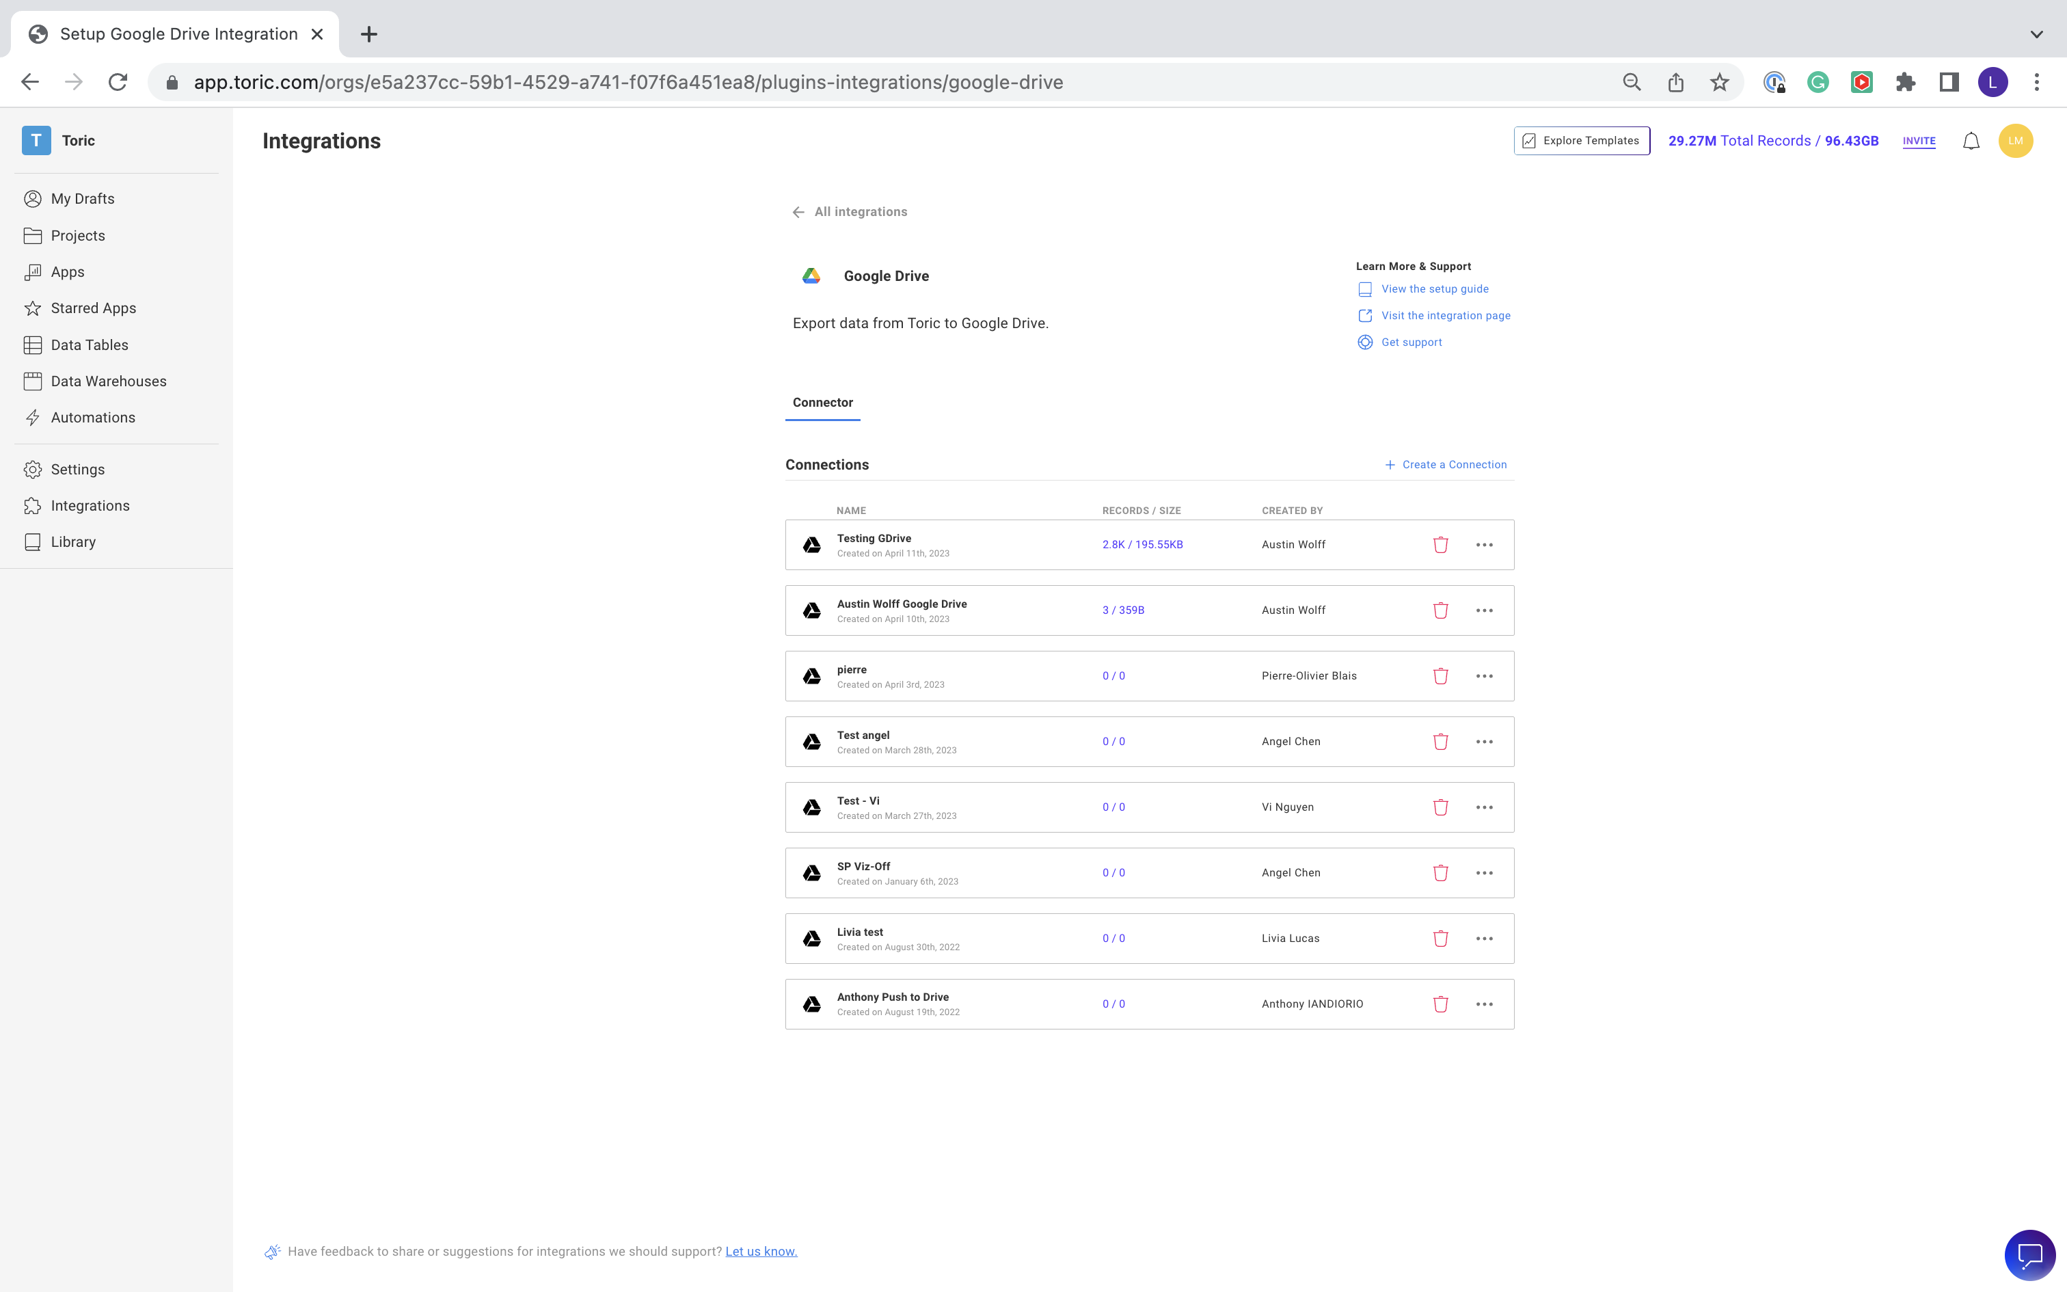Open more options for Anthony Push to Drive

tap(1485, 1004)
